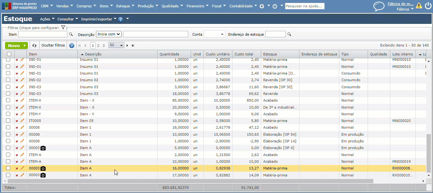
Task: Open the chat speech bubble icon
Action: (379, 6)
